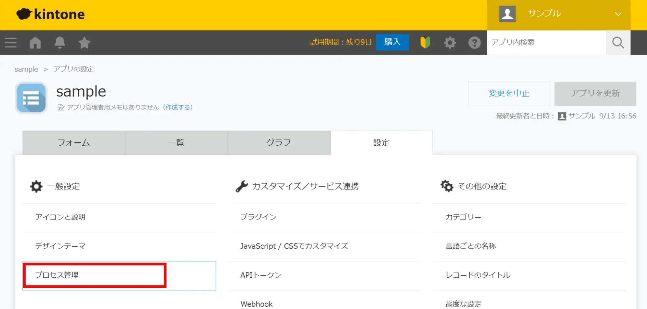This screenshot has width=647, height=309.
Task: Click the search magnifier icon
Action: (x=618, y=43)
